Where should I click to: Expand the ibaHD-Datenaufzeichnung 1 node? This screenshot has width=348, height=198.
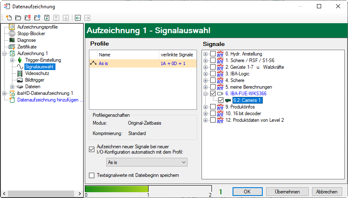coord(5,93)
